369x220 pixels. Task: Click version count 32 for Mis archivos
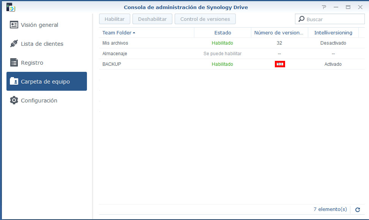pos(279,43)
